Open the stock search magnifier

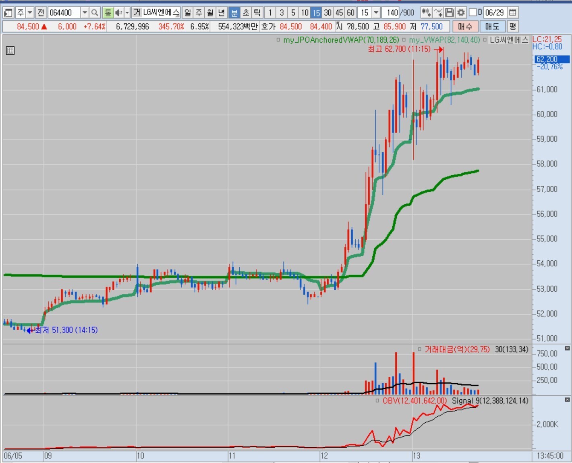tap(95, 13)
